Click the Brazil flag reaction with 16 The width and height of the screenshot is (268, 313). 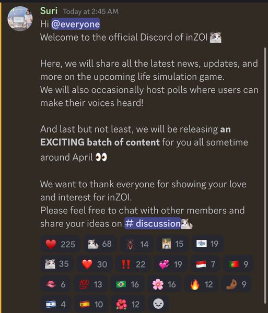[x=127, y=284]
